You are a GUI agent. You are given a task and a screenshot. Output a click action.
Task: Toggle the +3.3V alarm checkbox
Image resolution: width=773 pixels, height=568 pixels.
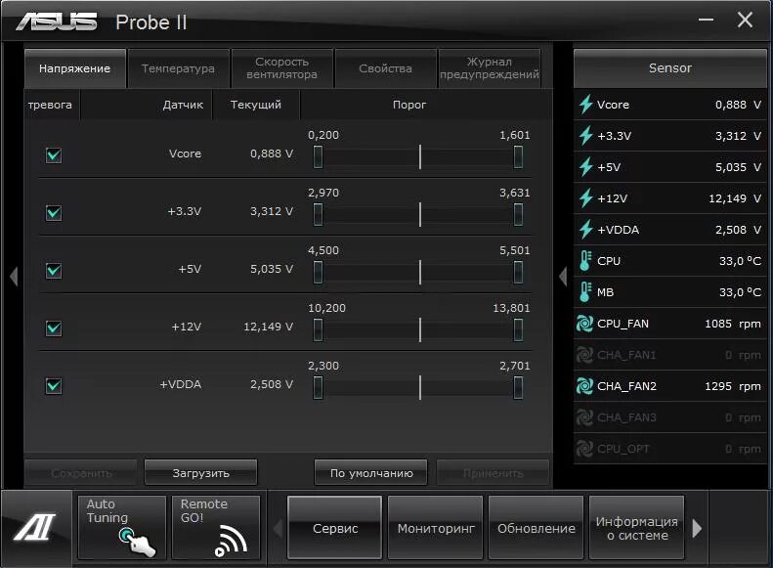point(54,213)
